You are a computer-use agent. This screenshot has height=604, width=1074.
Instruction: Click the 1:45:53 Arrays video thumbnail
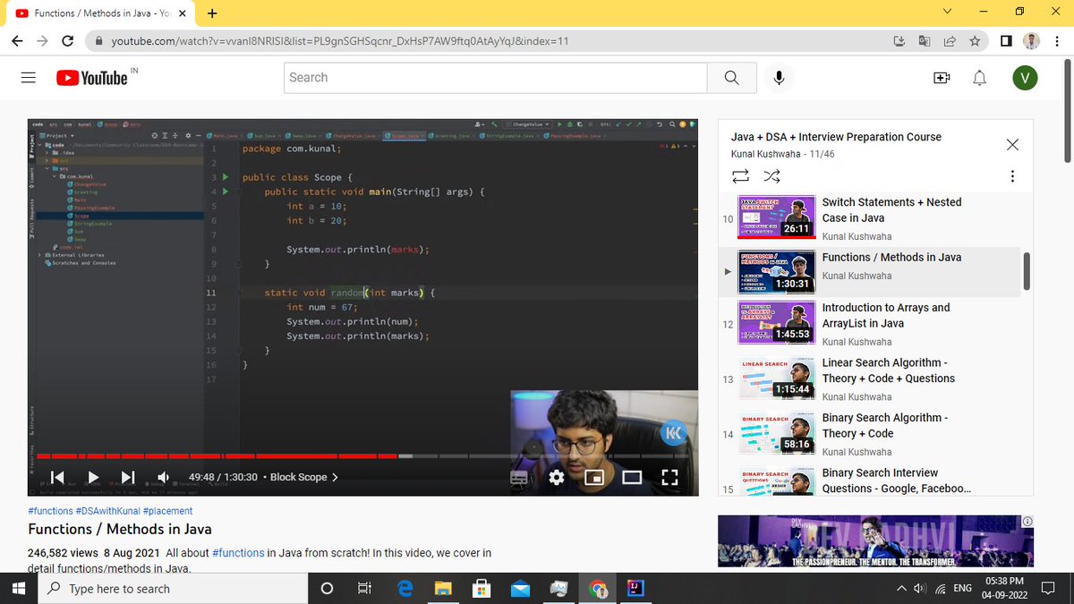coord(776,323)
